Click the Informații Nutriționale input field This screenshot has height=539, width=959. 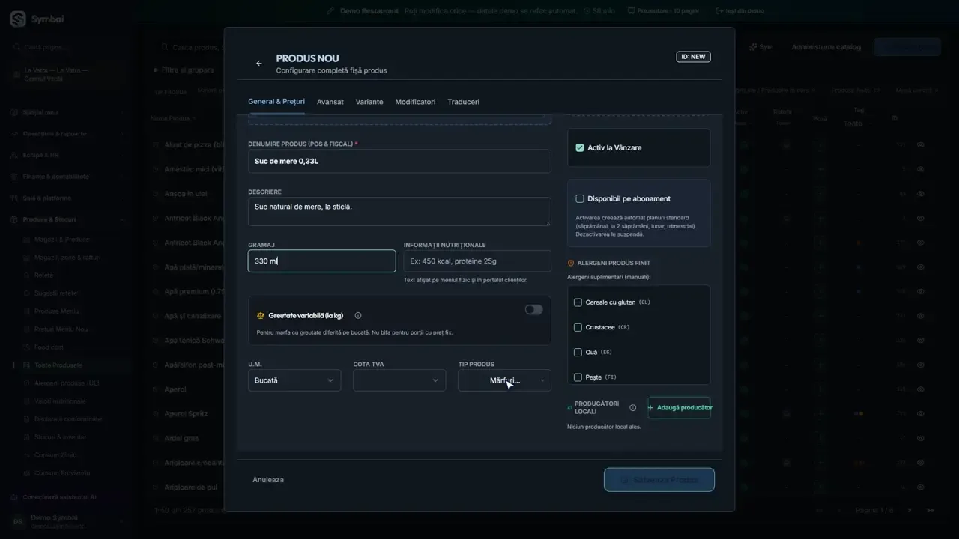point(477,261)
